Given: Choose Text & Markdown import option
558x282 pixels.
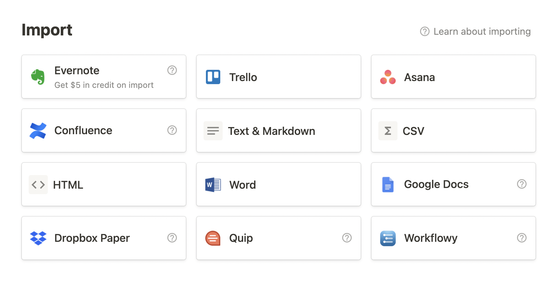Looking at the screenshot, I should 271,131.
